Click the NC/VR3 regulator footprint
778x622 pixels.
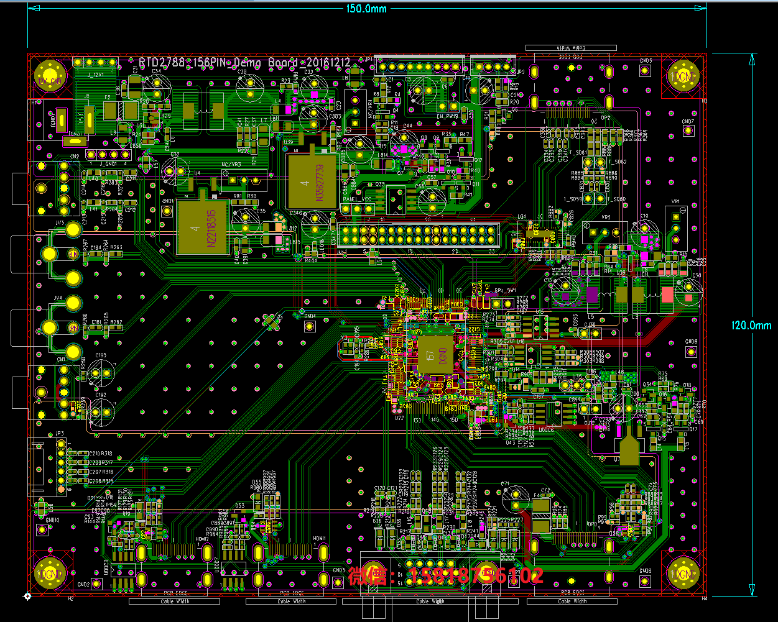pyautogui.click(x=244, y=180)
